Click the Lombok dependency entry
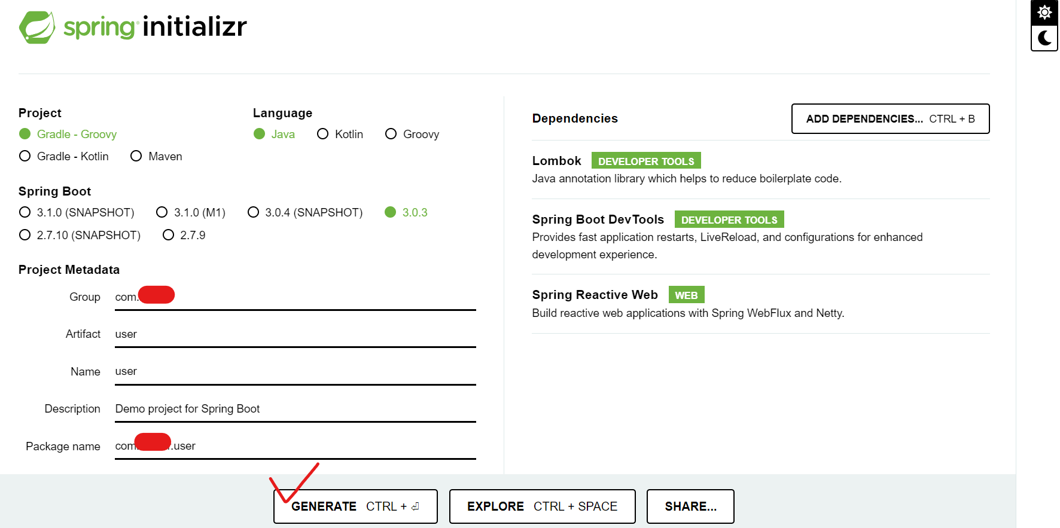Viewport: 1060px width, 528px height. pyautogui.click(x=761, y=170)
